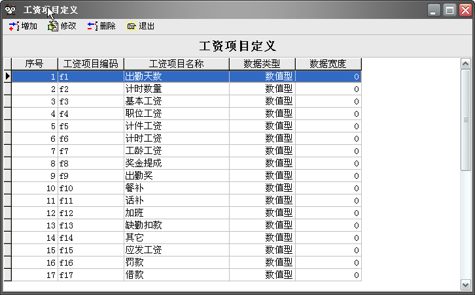This screenshot has height=295, width=475.
Task: Select the 计件工资 cell
Action: pos(177,126)
